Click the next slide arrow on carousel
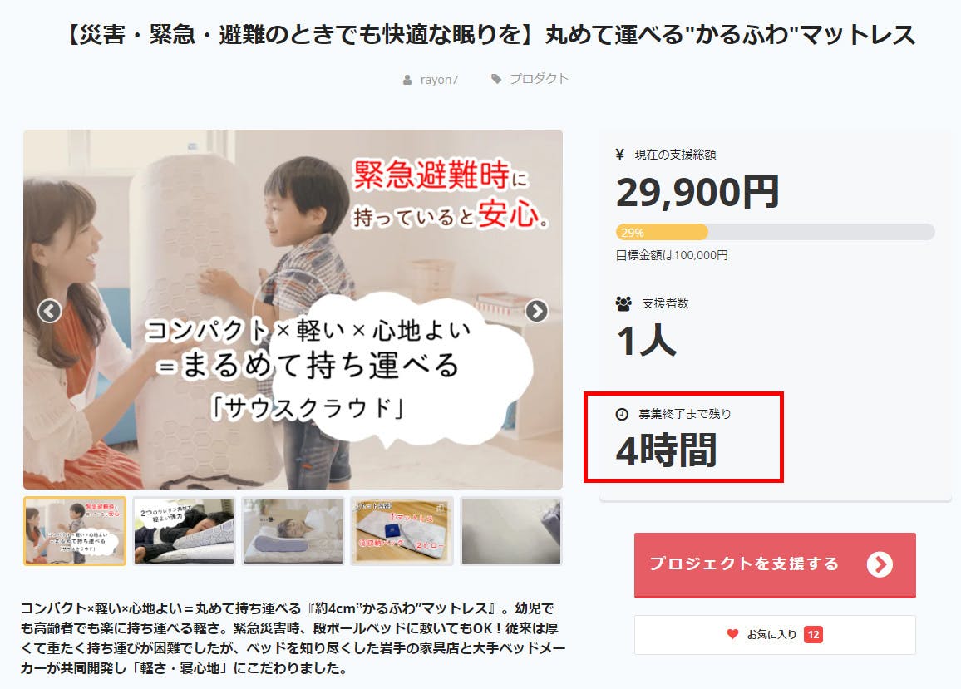This screenshot has height=689, width=961. pyautogui.click(x=536, y=311)
